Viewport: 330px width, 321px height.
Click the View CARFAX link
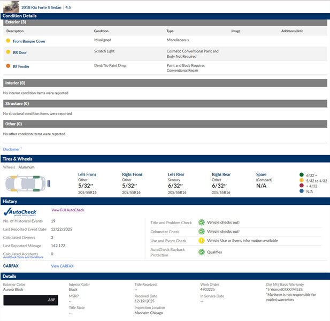pos(62,266)
